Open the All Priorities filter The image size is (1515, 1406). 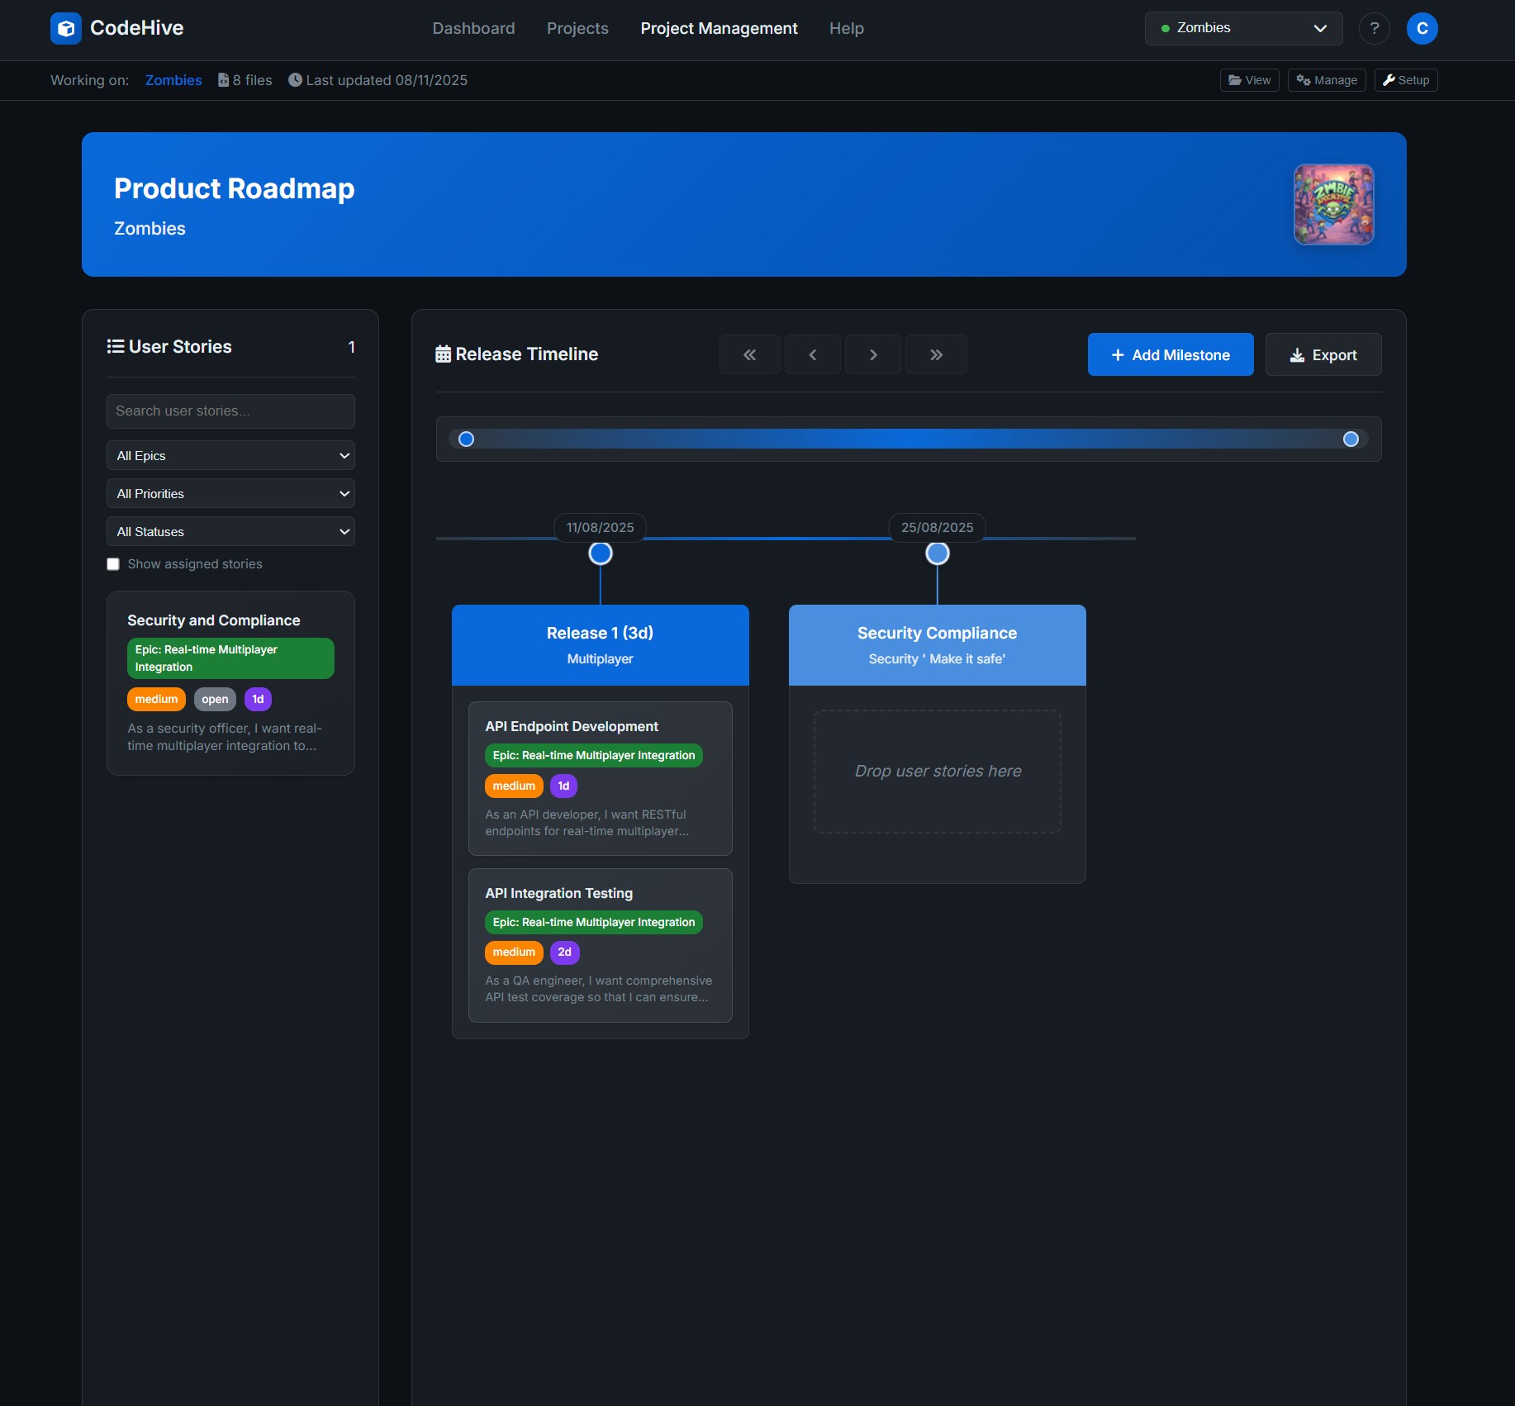(x=230, y=493)
